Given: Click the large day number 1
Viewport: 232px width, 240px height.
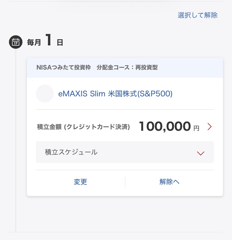Looking at the screenshot, I should [49, 40].
